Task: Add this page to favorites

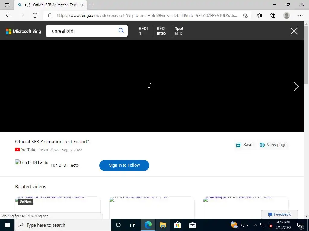Action: [245, 15]
